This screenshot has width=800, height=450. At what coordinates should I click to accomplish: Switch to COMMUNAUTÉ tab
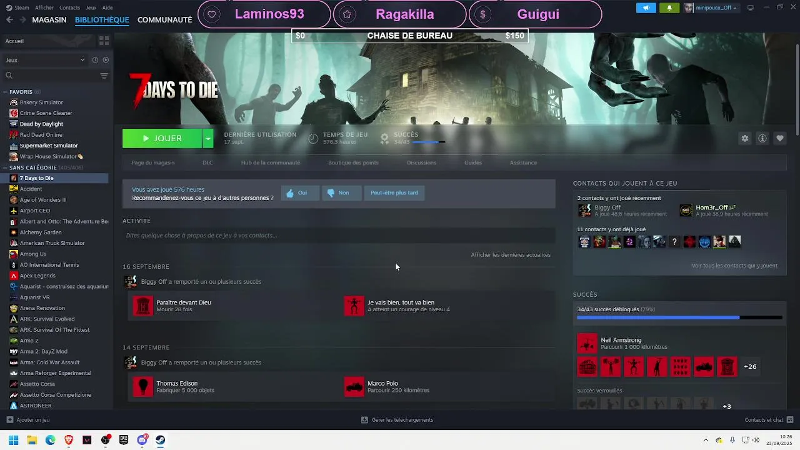165,20
